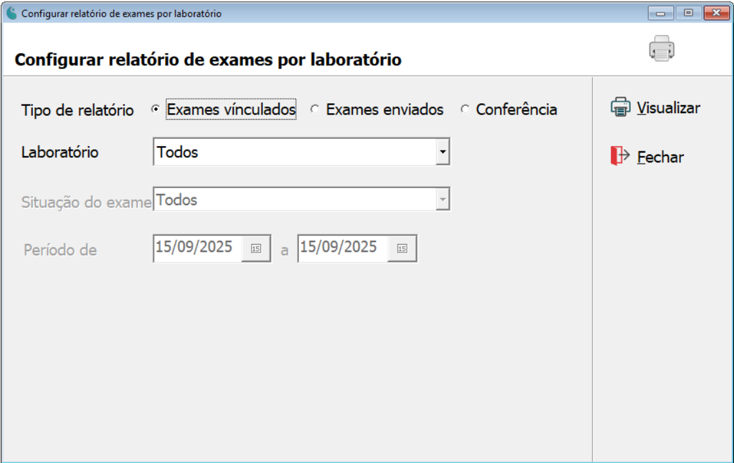This screenshot has width=734, height=463.
Task: Click the large printer icon in header
Action: click(x=662, y=48)
